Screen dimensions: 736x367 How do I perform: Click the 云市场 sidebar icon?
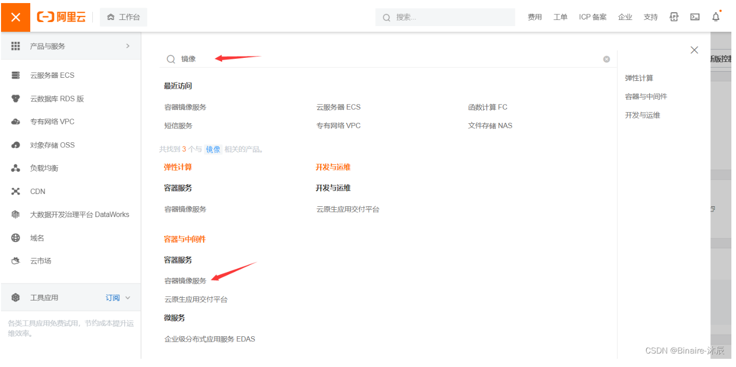pos(15,261)
